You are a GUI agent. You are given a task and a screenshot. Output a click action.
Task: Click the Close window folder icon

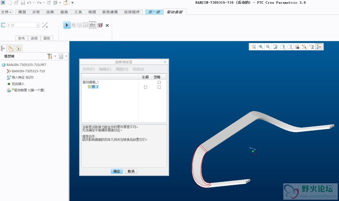(65, 3)
